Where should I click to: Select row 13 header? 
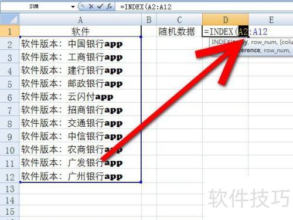(x=9, y=189)
